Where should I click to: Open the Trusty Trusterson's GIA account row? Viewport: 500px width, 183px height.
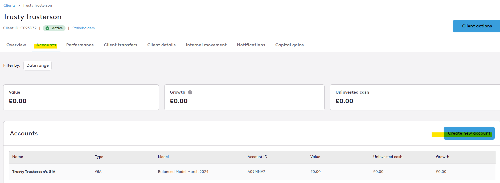34,172
